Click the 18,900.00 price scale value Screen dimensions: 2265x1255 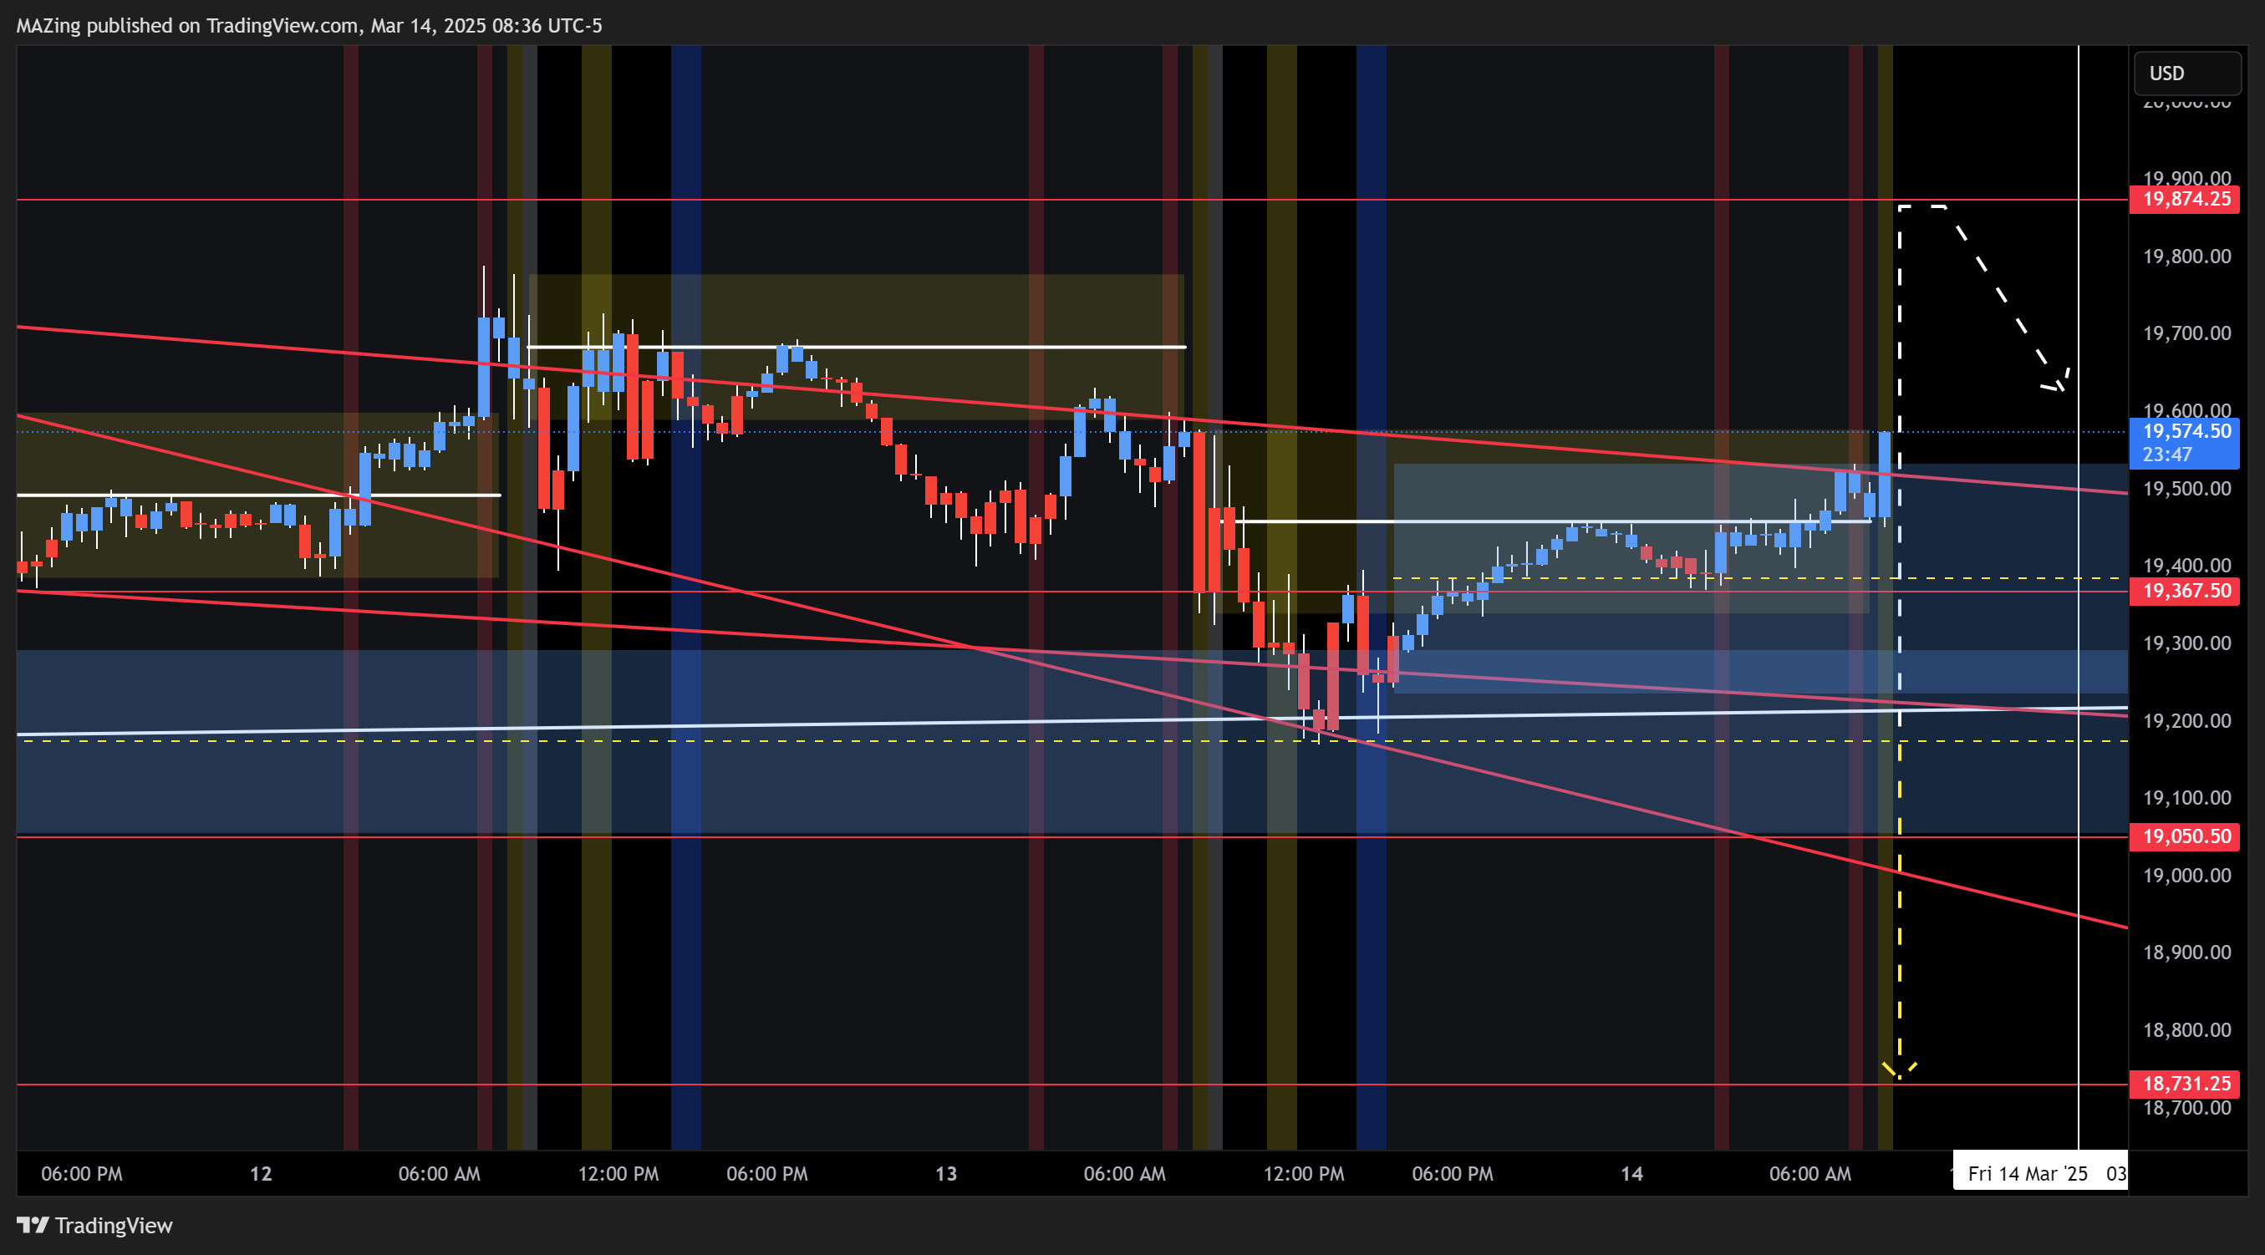[x=2186, y=953]
